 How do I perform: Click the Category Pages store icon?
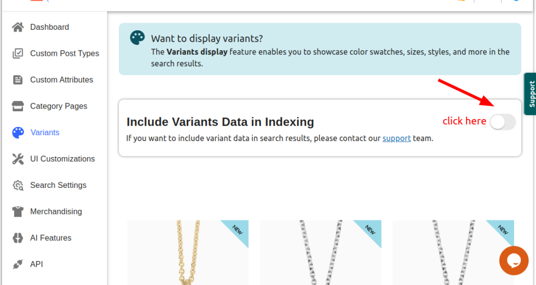[18, 106]
